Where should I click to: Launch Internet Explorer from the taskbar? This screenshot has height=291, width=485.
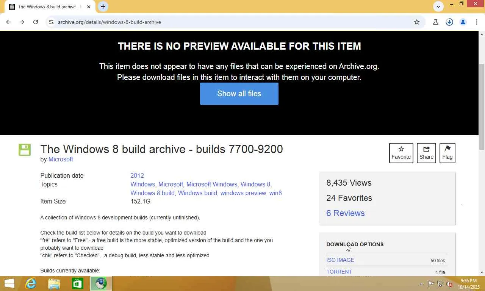[x=31, y=283]
